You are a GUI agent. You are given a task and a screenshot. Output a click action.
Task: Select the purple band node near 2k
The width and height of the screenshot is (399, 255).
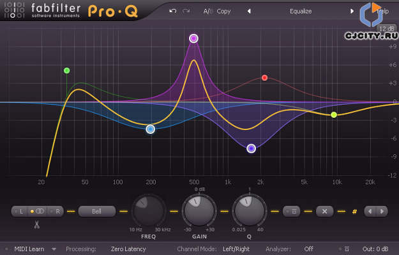click(x=251, y=149)
